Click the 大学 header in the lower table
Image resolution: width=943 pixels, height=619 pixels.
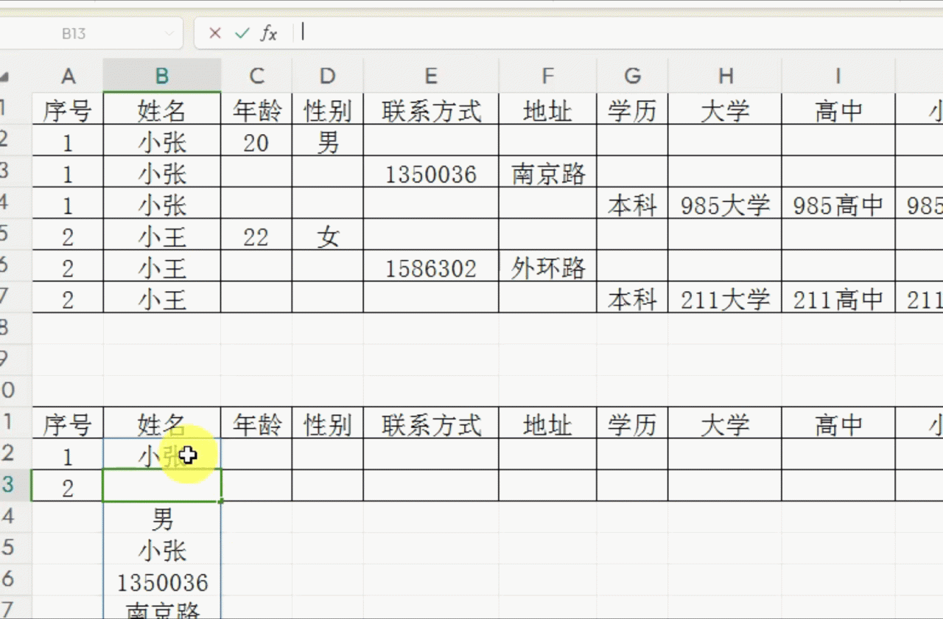click(726, 424)
